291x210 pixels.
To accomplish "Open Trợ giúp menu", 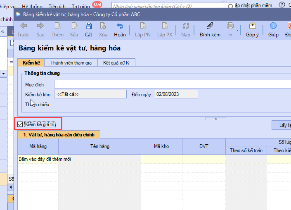I will point(81,7).
